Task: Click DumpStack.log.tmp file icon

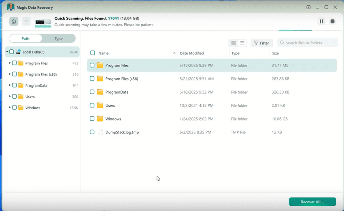Action: point(100,132)
